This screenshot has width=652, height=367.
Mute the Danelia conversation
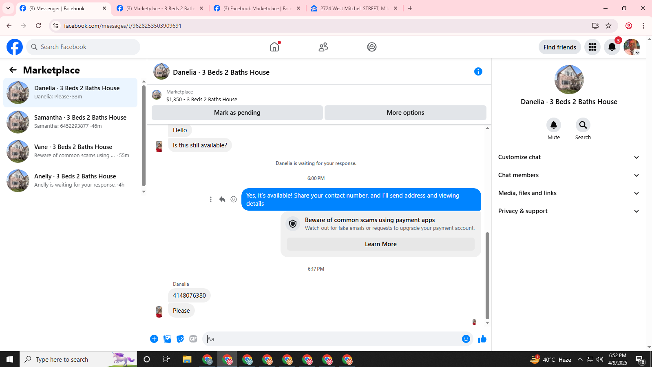coord(554,125)
